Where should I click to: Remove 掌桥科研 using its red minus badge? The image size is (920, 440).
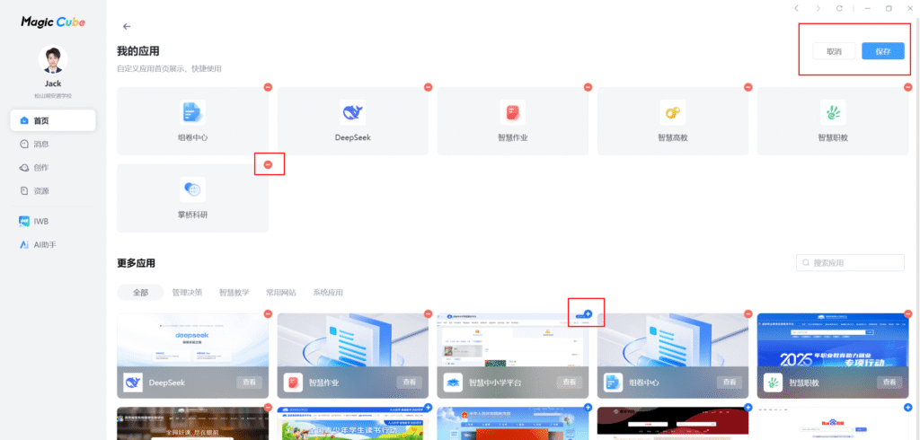coord(269,163)
